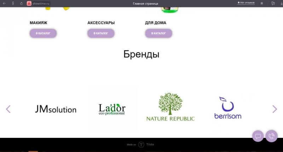Click the red site security warning icon
Screen dimensions: 283x152
(29, 4)
